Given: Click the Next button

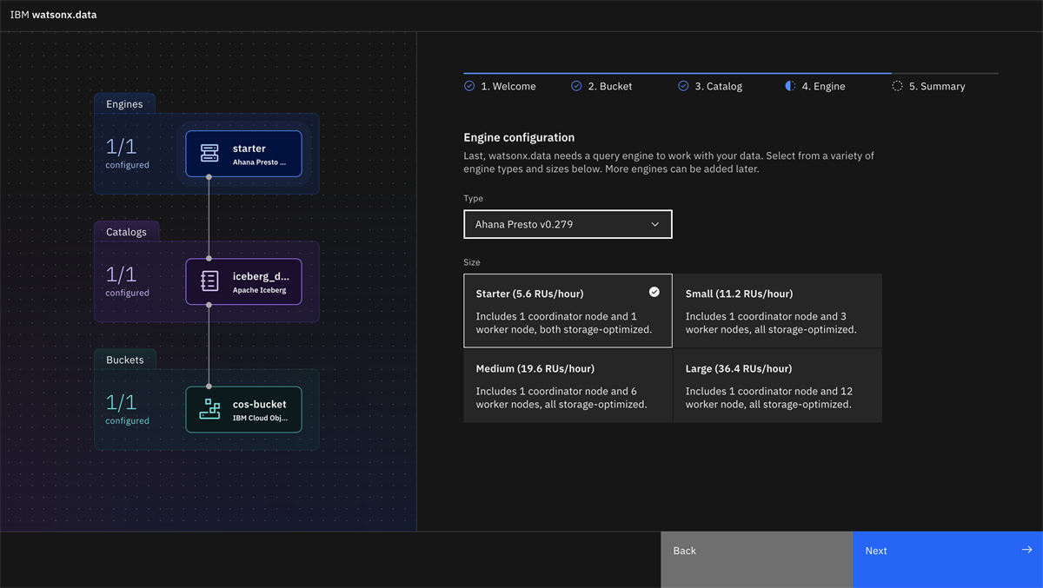Looking at the screenshot, I should 947,559.
